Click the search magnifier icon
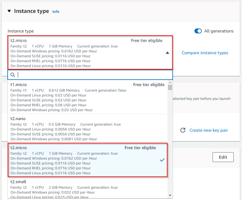This screenshot has width=242, height=200. coord(13,75)
